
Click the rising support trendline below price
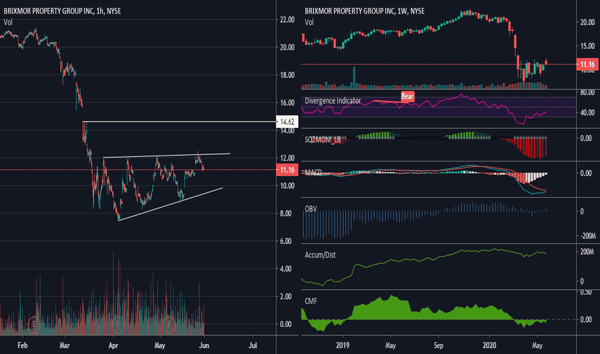(171, 205)
